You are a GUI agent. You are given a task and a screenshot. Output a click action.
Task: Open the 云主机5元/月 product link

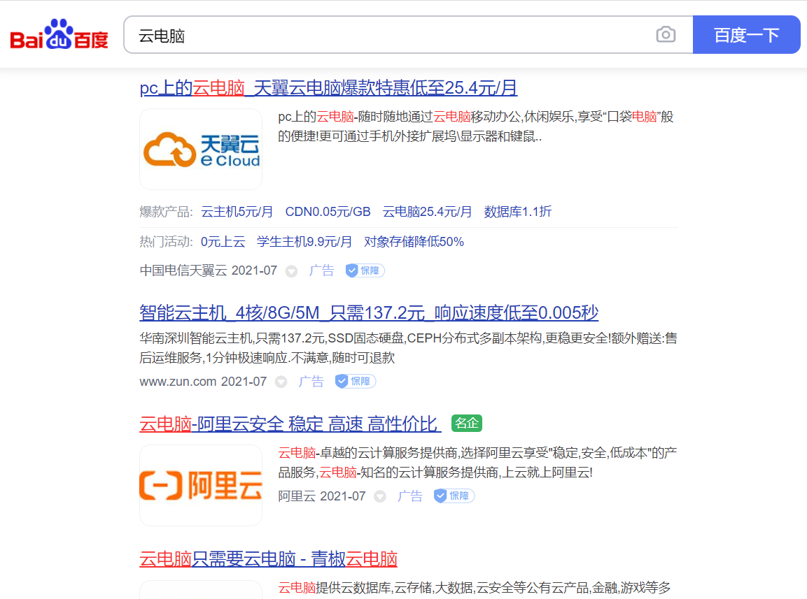pyautogui.click(x=237, y=212)
